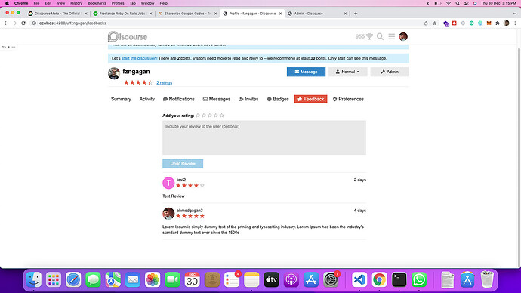Click the 955 trophy points icon

point(364,36)
